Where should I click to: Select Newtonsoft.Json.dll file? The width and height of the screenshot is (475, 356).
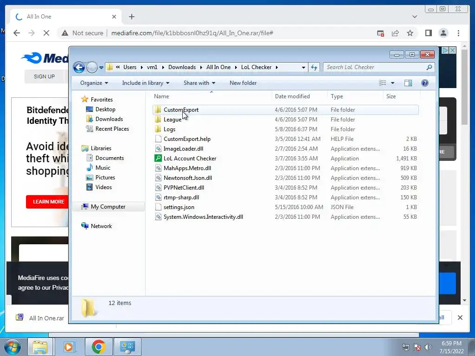pyautogui.click(x=187, y=178)
